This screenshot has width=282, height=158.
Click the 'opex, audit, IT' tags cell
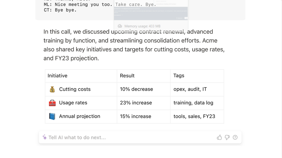pos(197,89)
